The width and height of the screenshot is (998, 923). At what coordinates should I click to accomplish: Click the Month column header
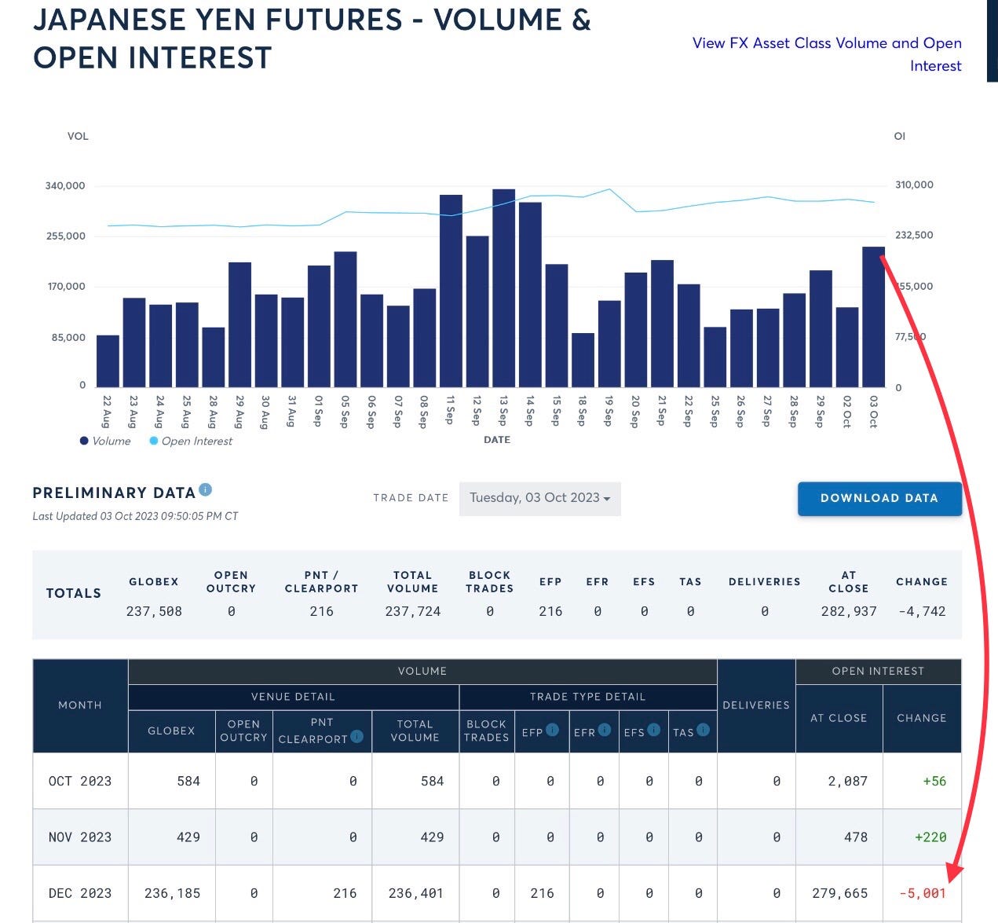pyautogui.click(x=80, y=705)
